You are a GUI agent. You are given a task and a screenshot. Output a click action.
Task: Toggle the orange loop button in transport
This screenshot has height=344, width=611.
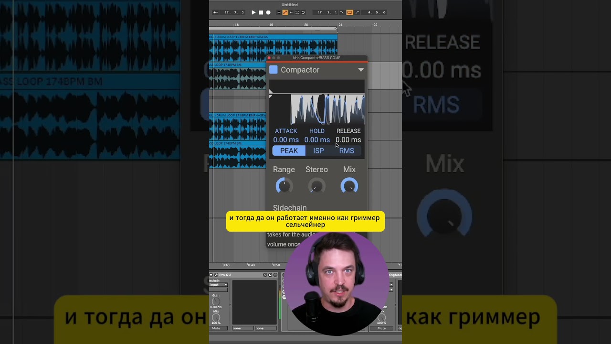349,12
